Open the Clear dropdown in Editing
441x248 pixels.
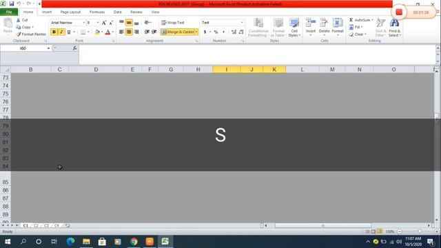click(x=358, y=34)
